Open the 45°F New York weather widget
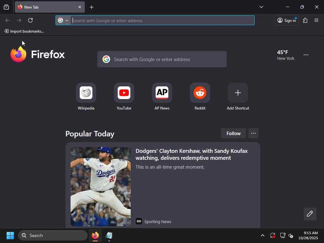The height and width of the screenshot is (243, 324). [286, 55]
